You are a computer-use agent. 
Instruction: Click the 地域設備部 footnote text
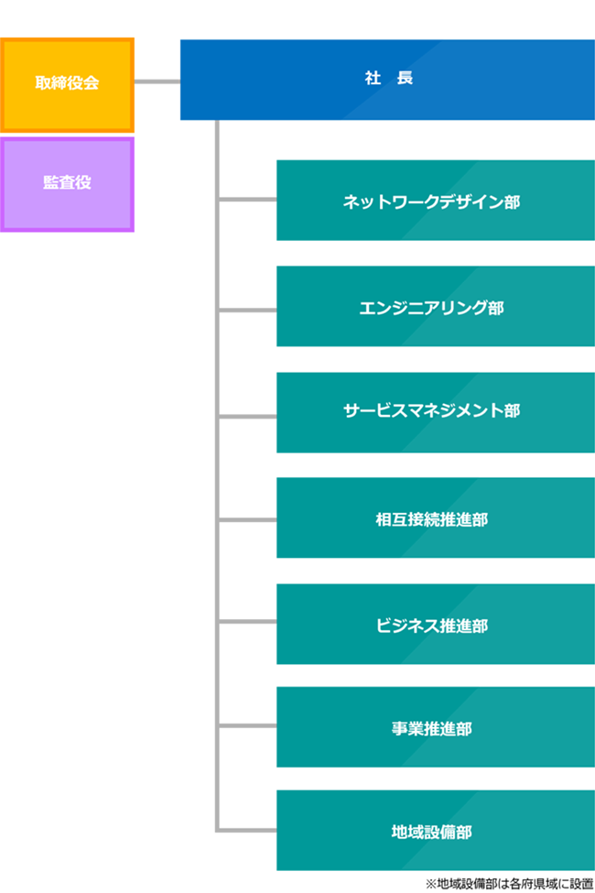point(509,884)
